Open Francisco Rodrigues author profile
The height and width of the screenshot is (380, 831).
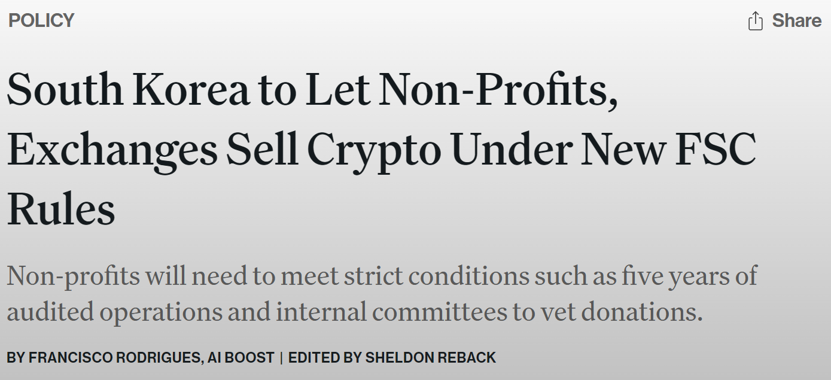(x=114, y=358)
